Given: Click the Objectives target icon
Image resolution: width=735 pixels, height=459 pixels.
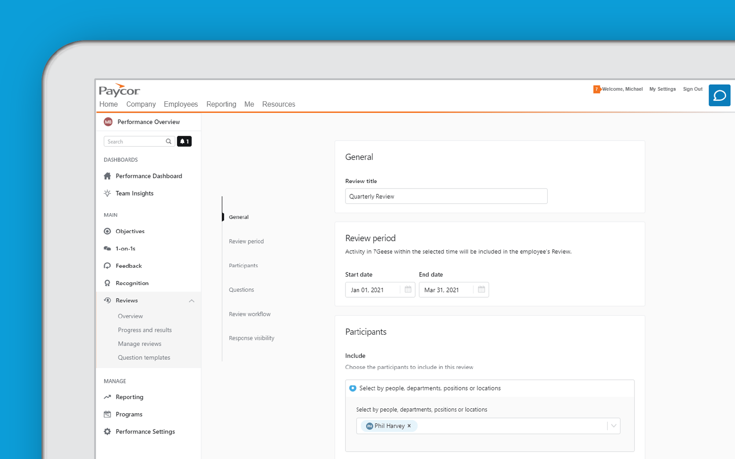Looking at the screenshot, I should tap(107, 231).
